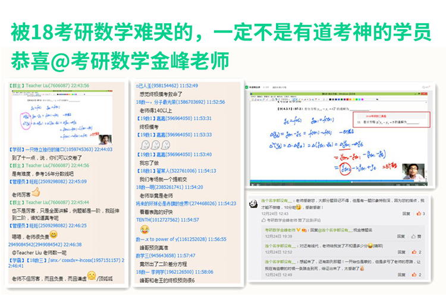Click the panda avatar in the comments
Viewport: 446px width, 300px height.
[x=253, y=203]
